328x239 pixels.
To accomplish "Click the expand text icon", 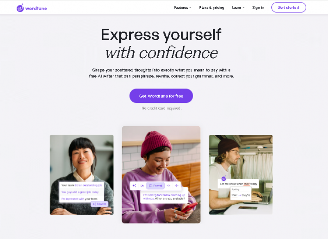I will pos(177,185).
